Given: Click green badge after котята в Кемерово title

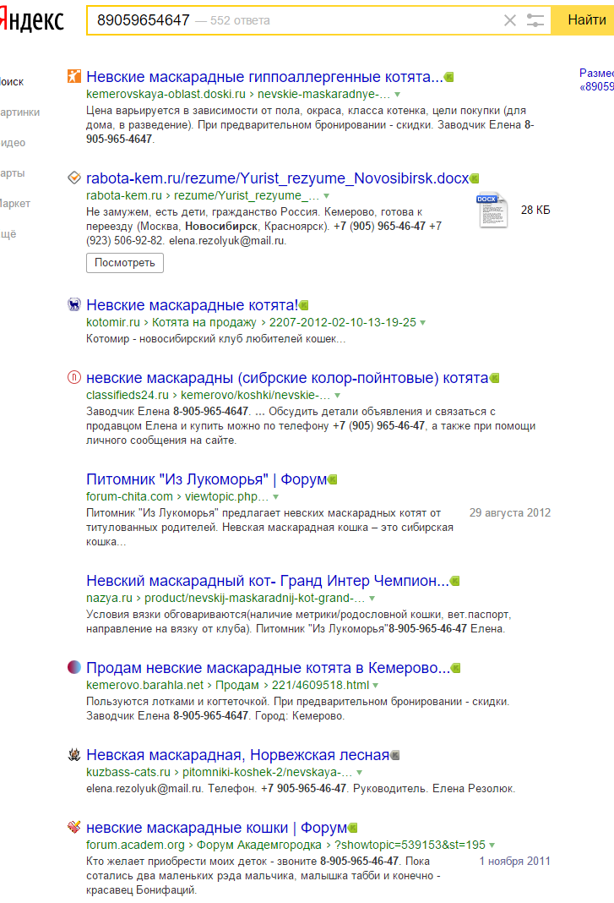Looking at the screenshot, I should 456,668.
